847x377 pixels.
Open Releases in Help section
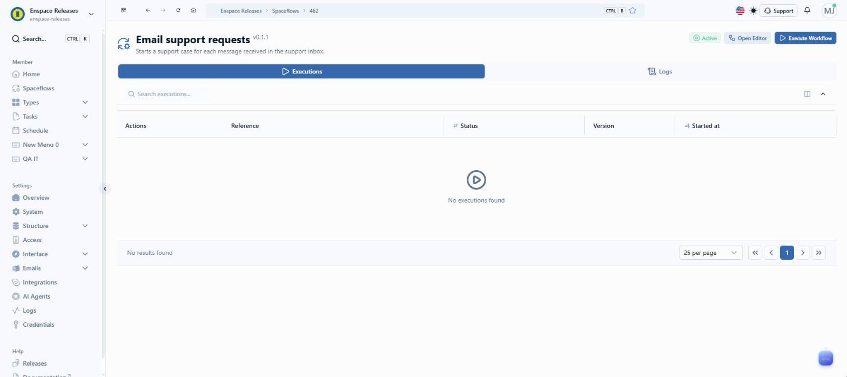point(35,363)
